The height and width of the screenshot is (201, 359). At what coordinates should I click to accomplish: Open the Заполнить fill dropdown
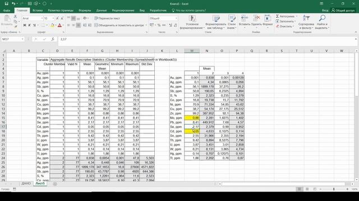(x=286, y=21)
